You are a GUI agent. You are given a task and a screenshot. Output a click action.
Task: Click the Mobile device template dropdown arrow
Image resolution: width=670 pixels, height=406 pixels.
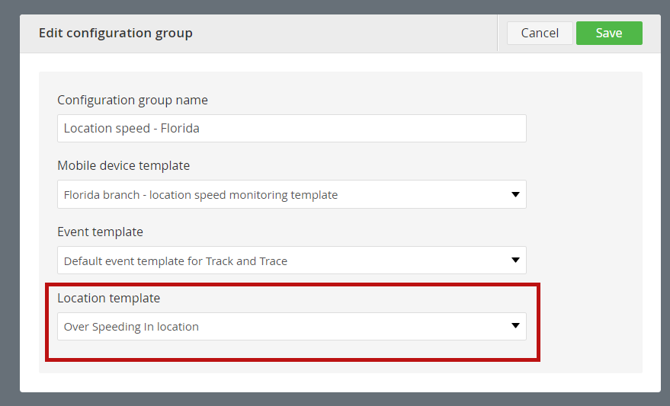point(515,194)
